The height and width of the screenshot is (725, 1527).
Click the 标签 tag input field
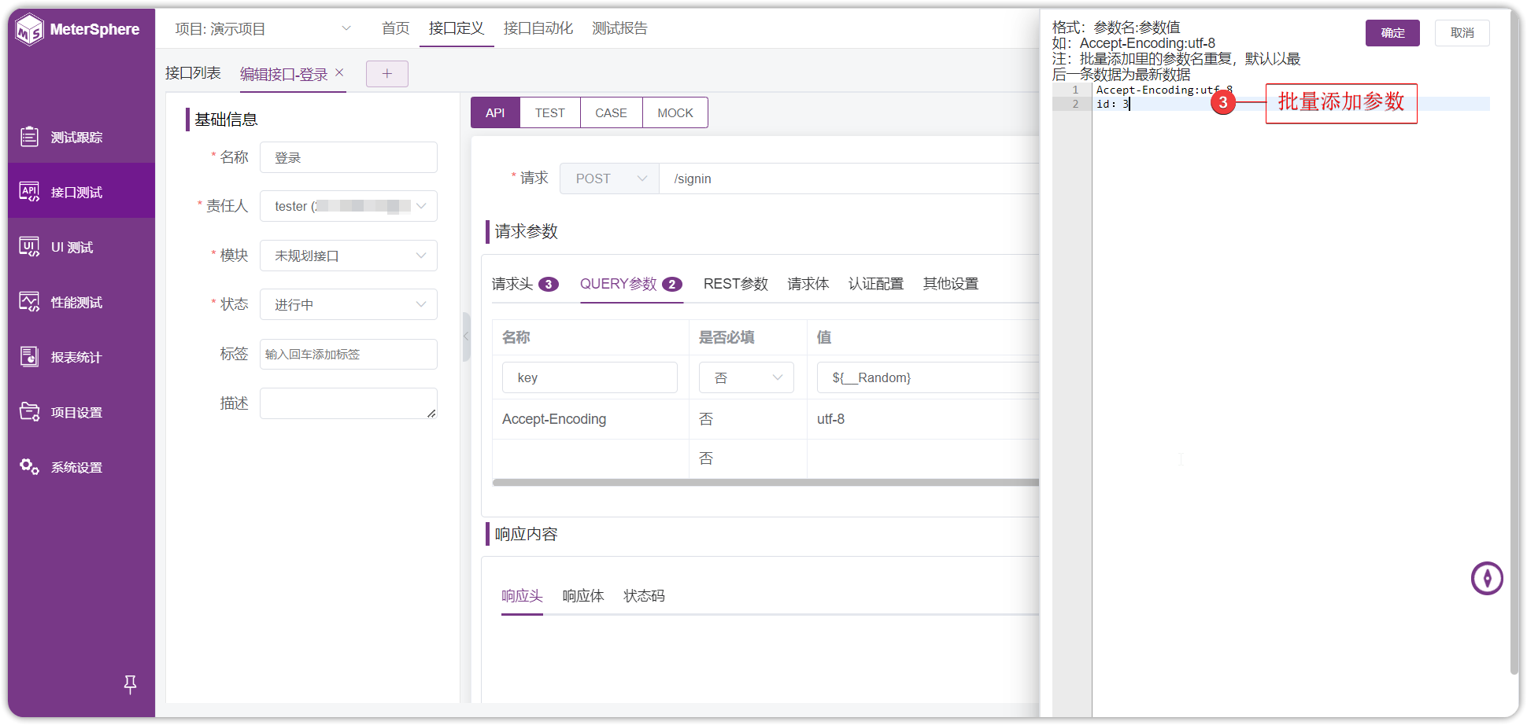(x=349, y=354)
